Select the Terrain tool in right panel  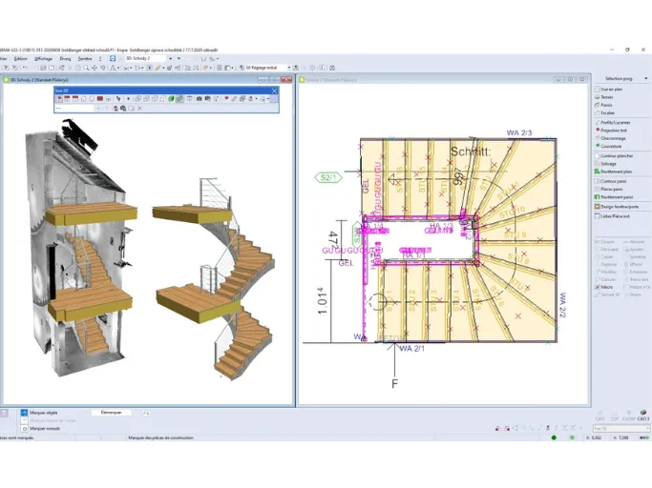click(x=607, y=97)
